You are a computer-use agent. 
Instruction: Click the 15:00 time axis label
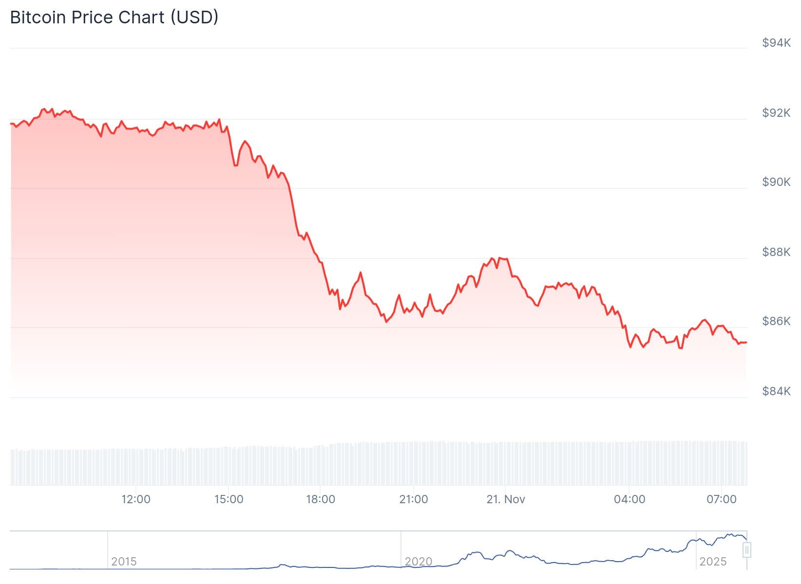pos(229,499)
